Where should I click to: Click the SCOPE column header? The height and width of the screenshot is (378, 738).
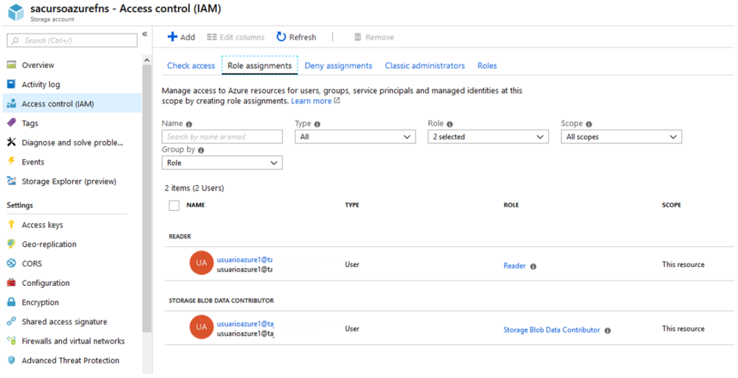671,205
